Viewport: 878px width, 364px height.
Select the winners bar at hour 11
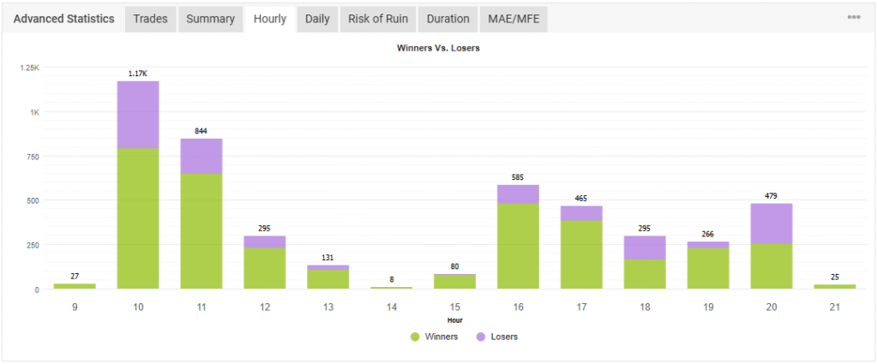point(201,231)
